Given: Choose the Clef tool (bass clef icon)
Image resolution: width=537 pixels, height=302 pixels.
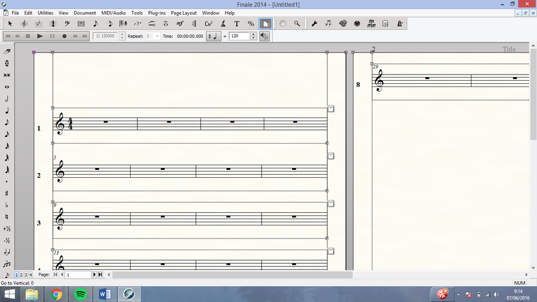Looking at the screenshot, I should click(67, 24).
